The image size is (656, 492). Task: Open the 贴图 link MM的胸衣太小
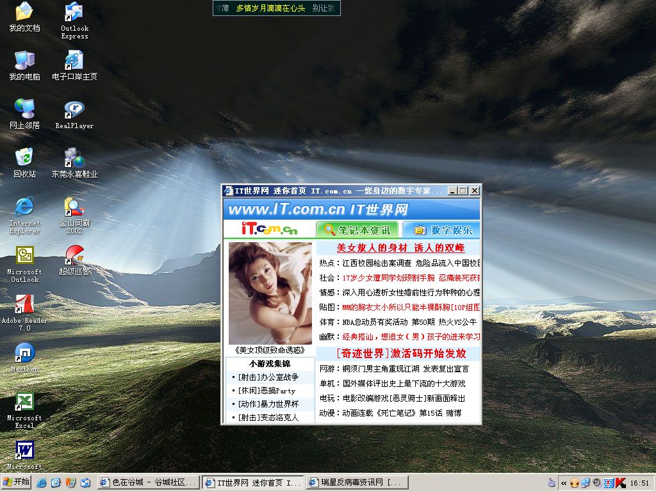point(411,307)
